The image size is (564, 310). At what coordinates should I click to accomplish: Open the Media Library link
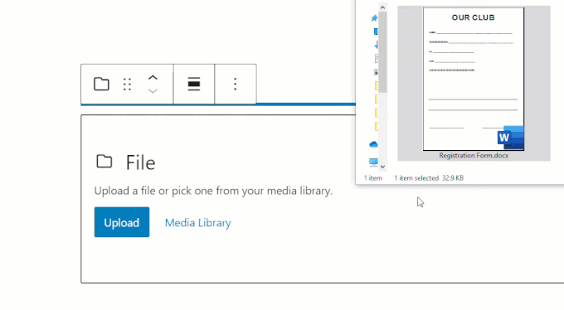(x=198, y=223)
